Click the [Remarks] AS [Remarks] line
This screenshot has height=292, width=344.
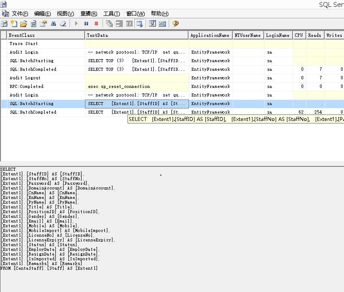(42, 264)
